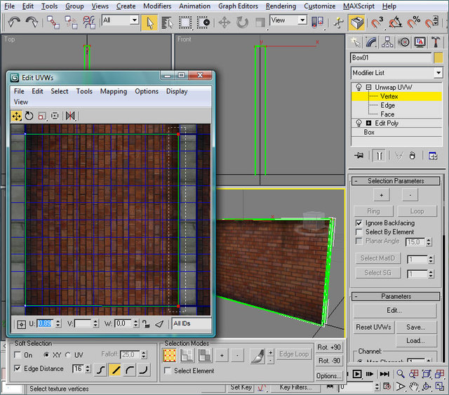
Task: Click the Select and Rotate toolbar icon
Action: point(242,22)
